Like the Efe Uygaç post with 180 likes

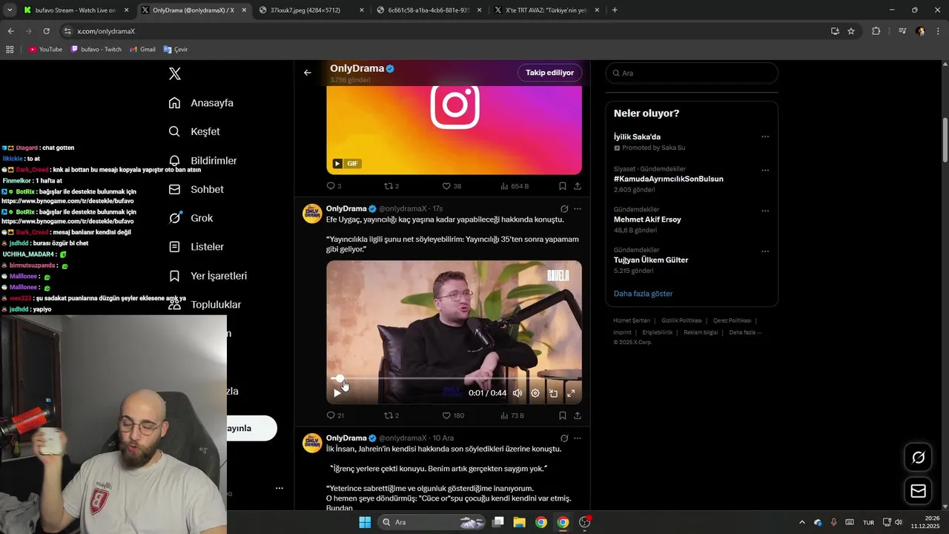click(x=453, y=415)
